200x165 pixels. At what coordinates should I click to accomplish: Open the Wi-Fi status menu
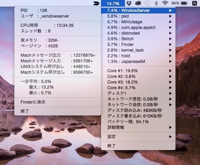165,3
